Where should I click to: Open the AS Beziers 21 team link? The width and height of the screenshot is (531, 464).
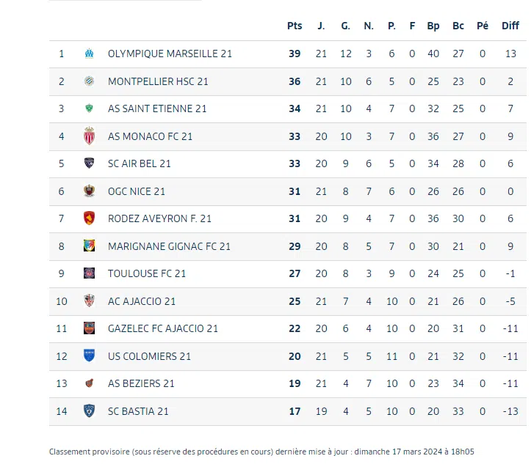click(x=141, y=383)
